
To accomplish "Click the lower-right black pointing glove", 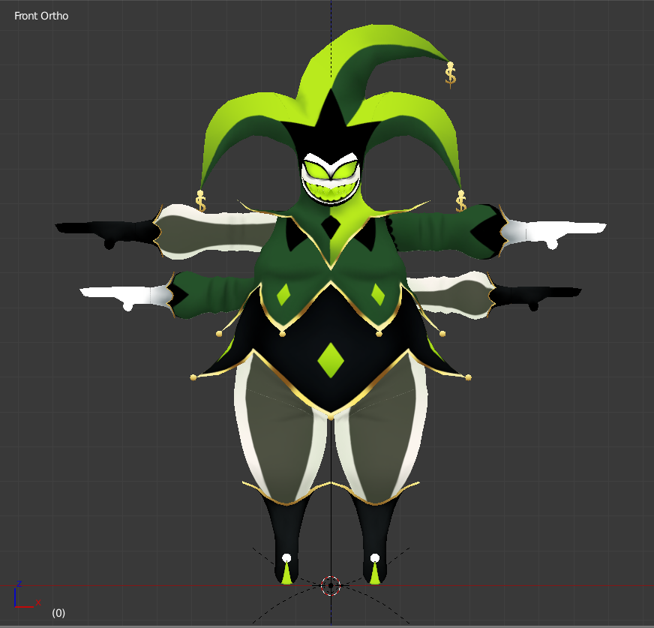I will [x=535, y=296].
